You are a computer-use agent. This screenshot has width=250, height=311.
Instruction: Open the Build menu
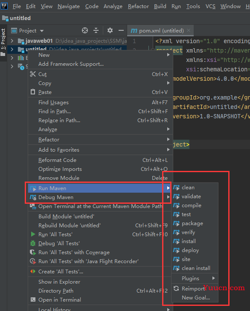(x=160, y=6)
